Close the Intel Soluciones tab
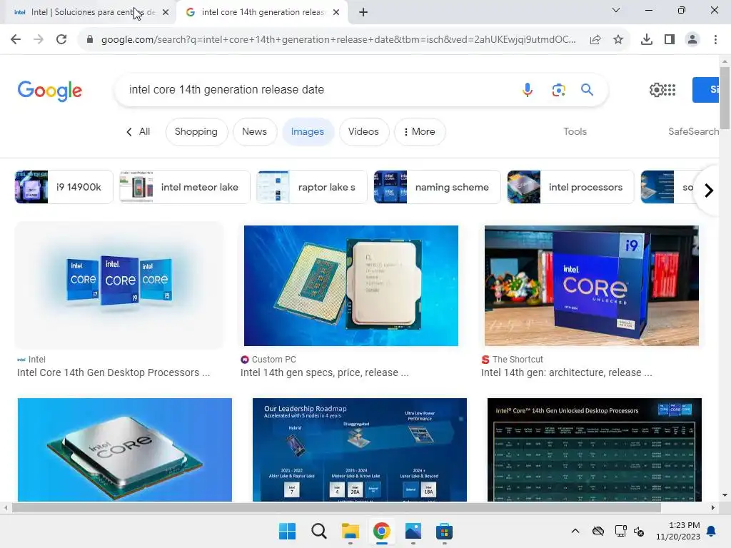The height and width of the screenshot is (548, 731). click(166, 13)
